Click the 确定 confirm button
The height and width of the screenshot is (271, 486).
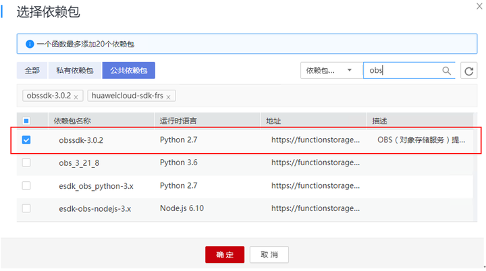[225, 254]
